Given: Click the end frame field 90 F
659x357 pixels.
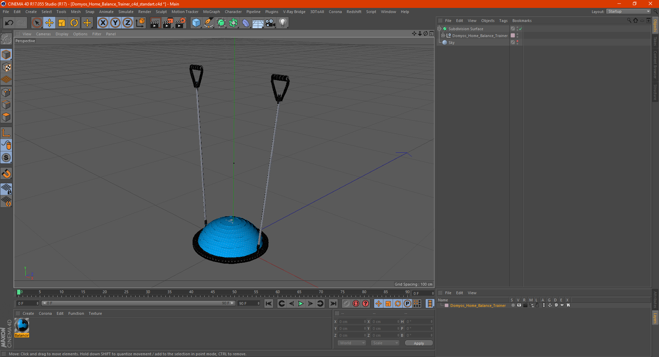Looking at the screenshot, I should coord(249,303).
